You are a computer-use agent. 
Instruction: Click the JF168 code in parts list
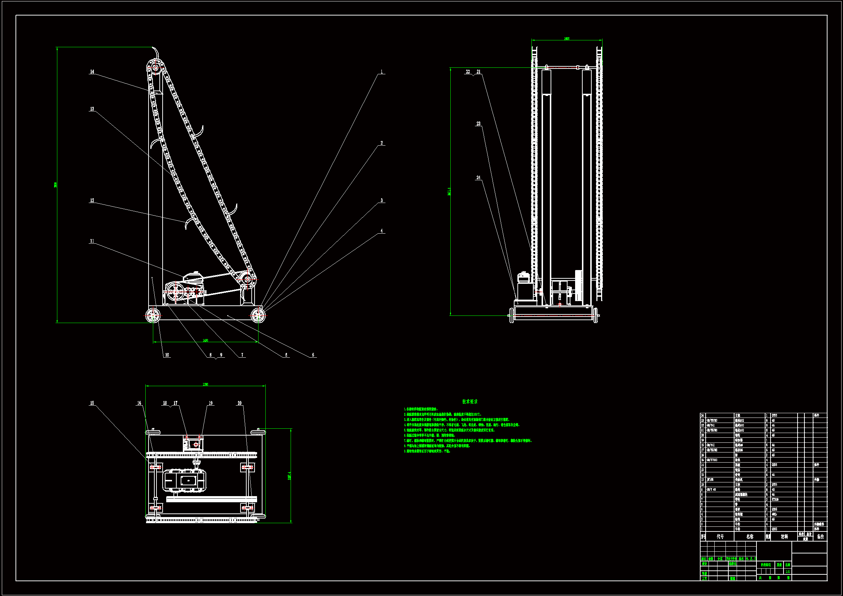pyautogui.click(x=710, y=480)
